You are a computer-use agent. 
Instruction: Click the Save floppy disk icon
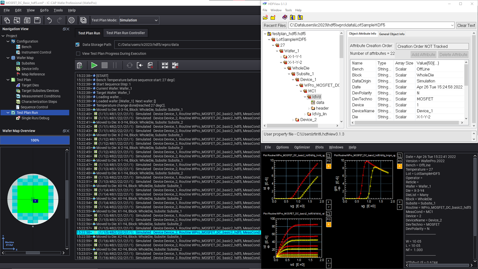coord(37,20)
